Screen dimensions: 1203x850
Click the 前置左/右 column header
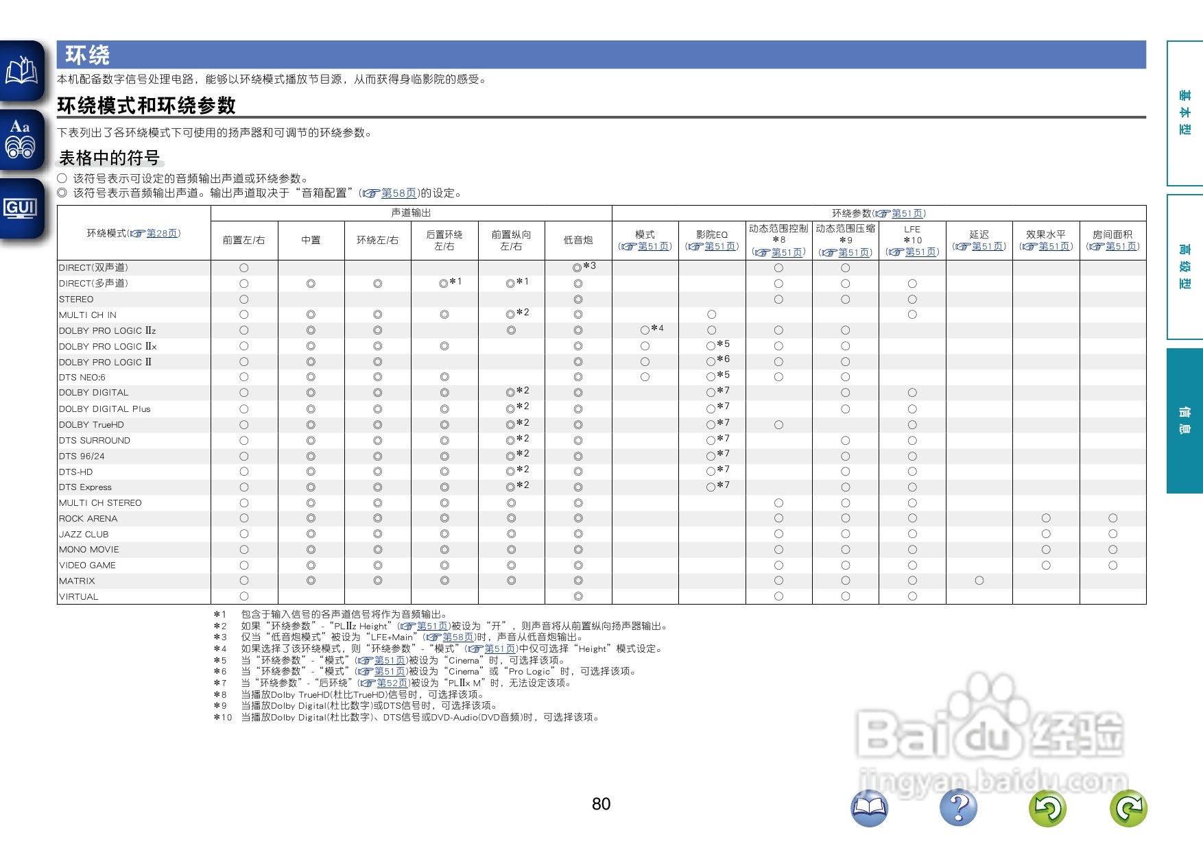point(243,241)
